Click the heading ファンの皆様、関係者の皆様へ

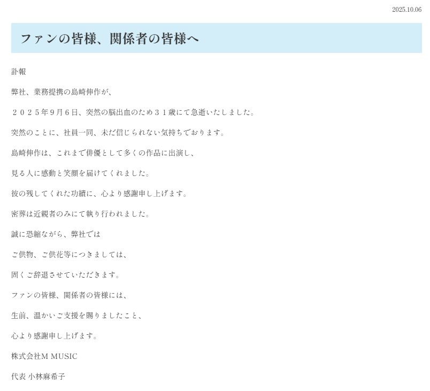point(110,39)
